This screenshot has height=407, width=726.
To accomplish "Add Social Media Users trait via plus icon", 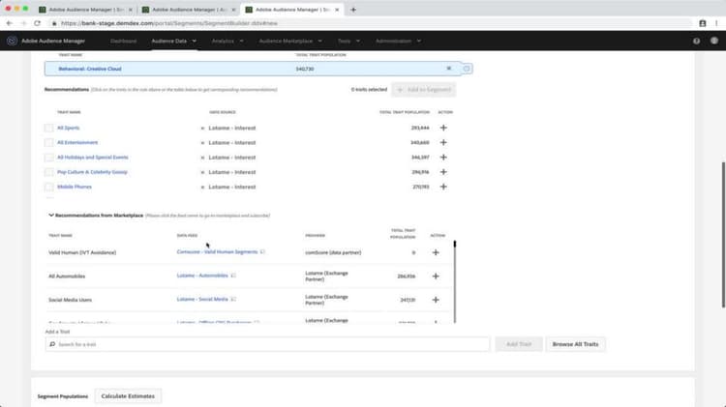I will tap(436, 300).
